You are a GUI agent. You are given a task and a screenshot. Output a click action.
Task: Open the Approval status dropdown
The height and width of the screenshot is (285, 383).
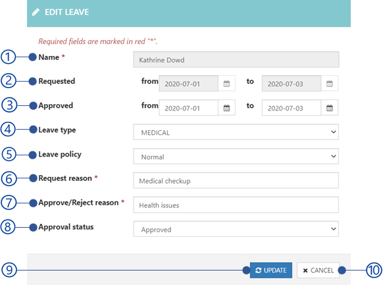[236, 229]
